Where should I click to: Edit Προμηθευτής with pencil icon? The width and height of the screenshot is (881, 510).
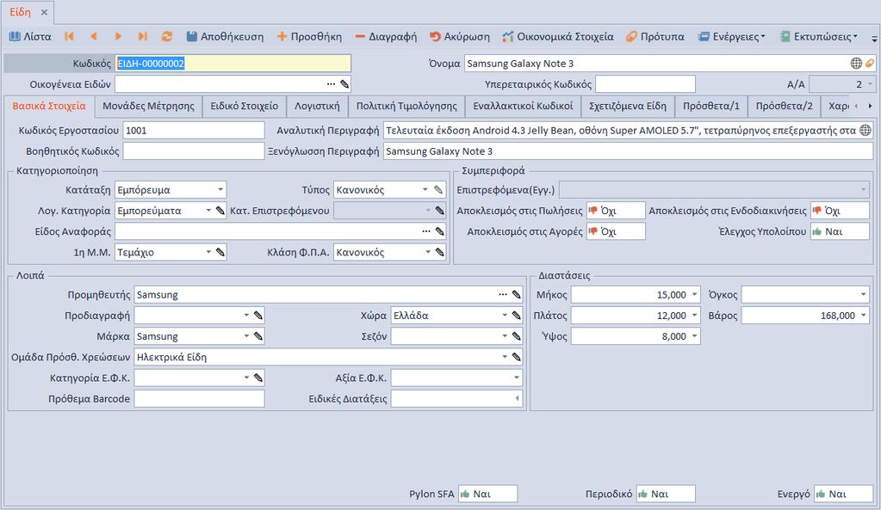coord(517,294)
